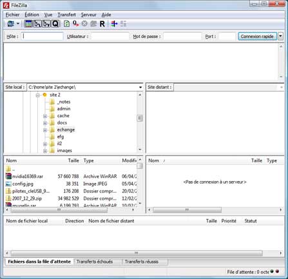Open the Aide menu

106,15
